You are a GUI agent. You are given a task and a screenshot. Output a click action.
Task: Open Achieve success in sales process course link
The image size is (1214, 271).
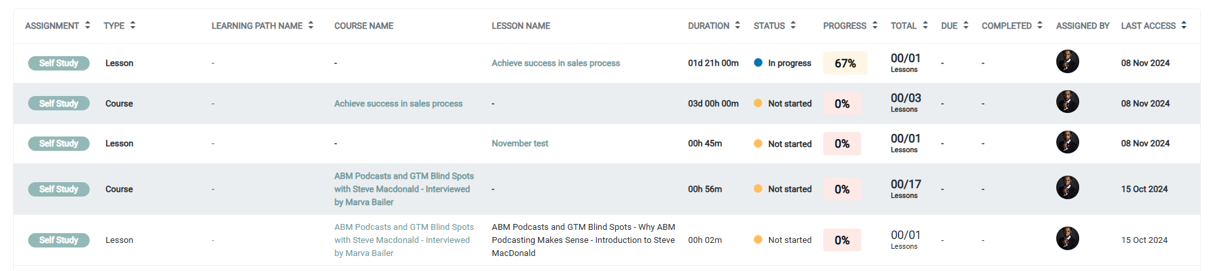coord(398,104)
